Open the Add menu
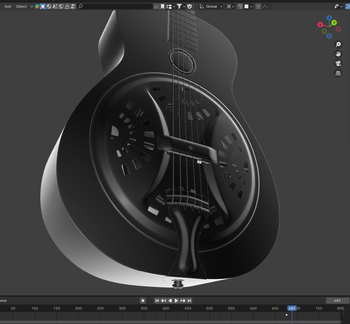The image size is (350, 324). click(x=7, y=6)
